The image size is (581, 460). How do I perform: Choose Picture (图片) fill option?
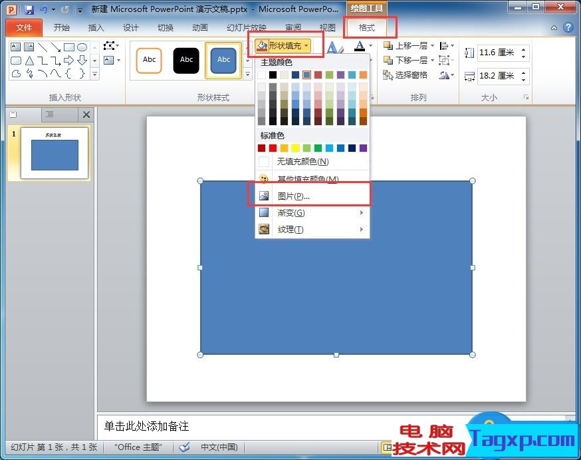coord(293,196)
